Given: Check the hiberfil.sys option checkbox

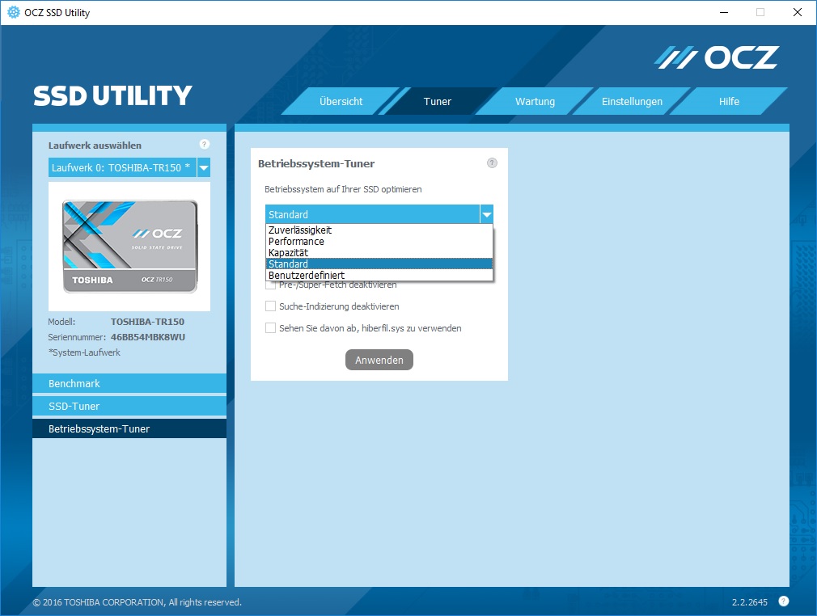Looking at the screenshot, I should pyautogui.click(x=271, y=328).
